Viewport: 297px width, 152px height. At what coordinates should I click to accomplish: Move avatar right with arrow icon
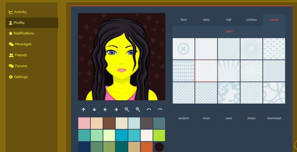click(116, 110)
